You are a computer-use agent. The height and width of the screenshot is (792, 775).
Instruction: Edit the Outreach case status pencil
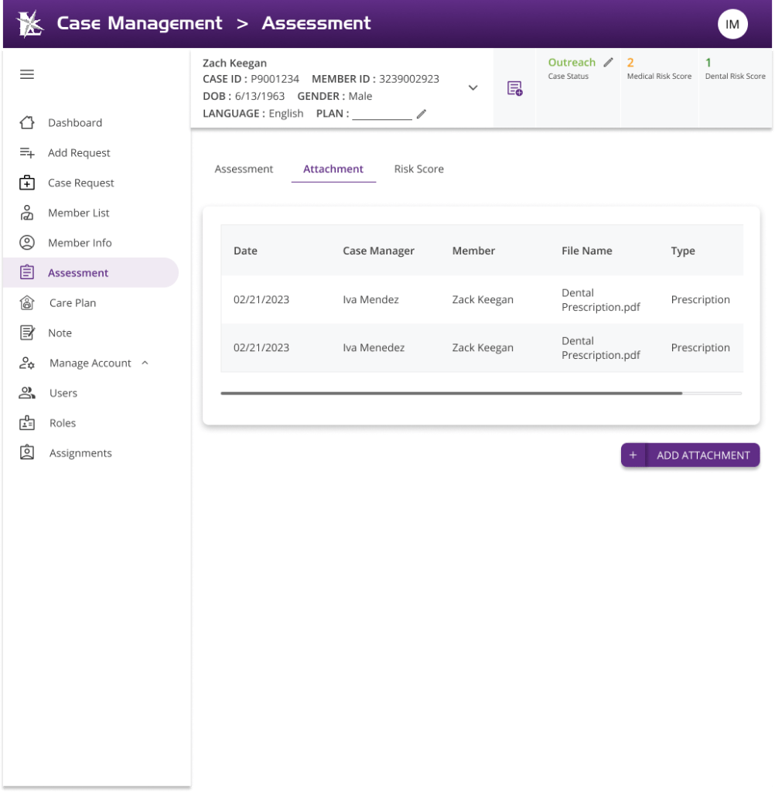(x=609, y=63)
